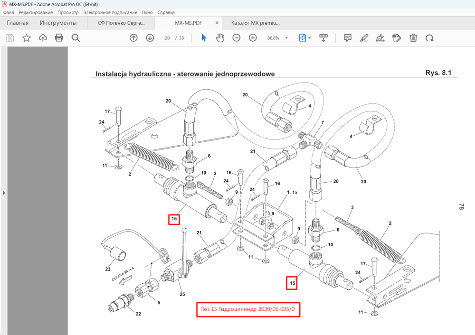475x335 pixels.
Task: Switch to the Каталог MX premiu... tab
Action: [256, 23]
